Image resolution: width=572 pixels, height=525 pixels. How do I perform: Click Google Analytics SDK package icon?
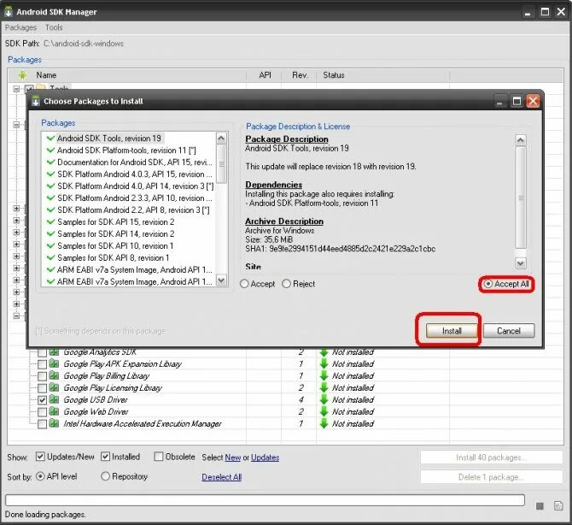54,351
